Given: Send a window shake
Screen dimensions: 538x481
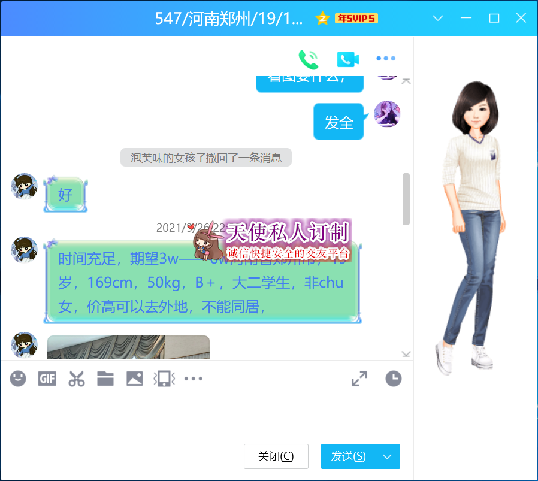Looking at the screenshot, I should (x=164, y=379).
